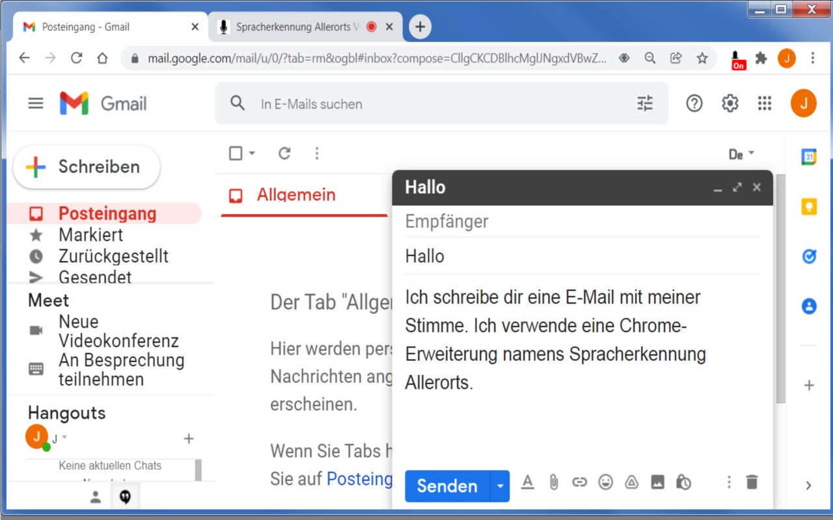Expand compose window to full screen
The image size is (833, 520).
(x=737, y=187)
